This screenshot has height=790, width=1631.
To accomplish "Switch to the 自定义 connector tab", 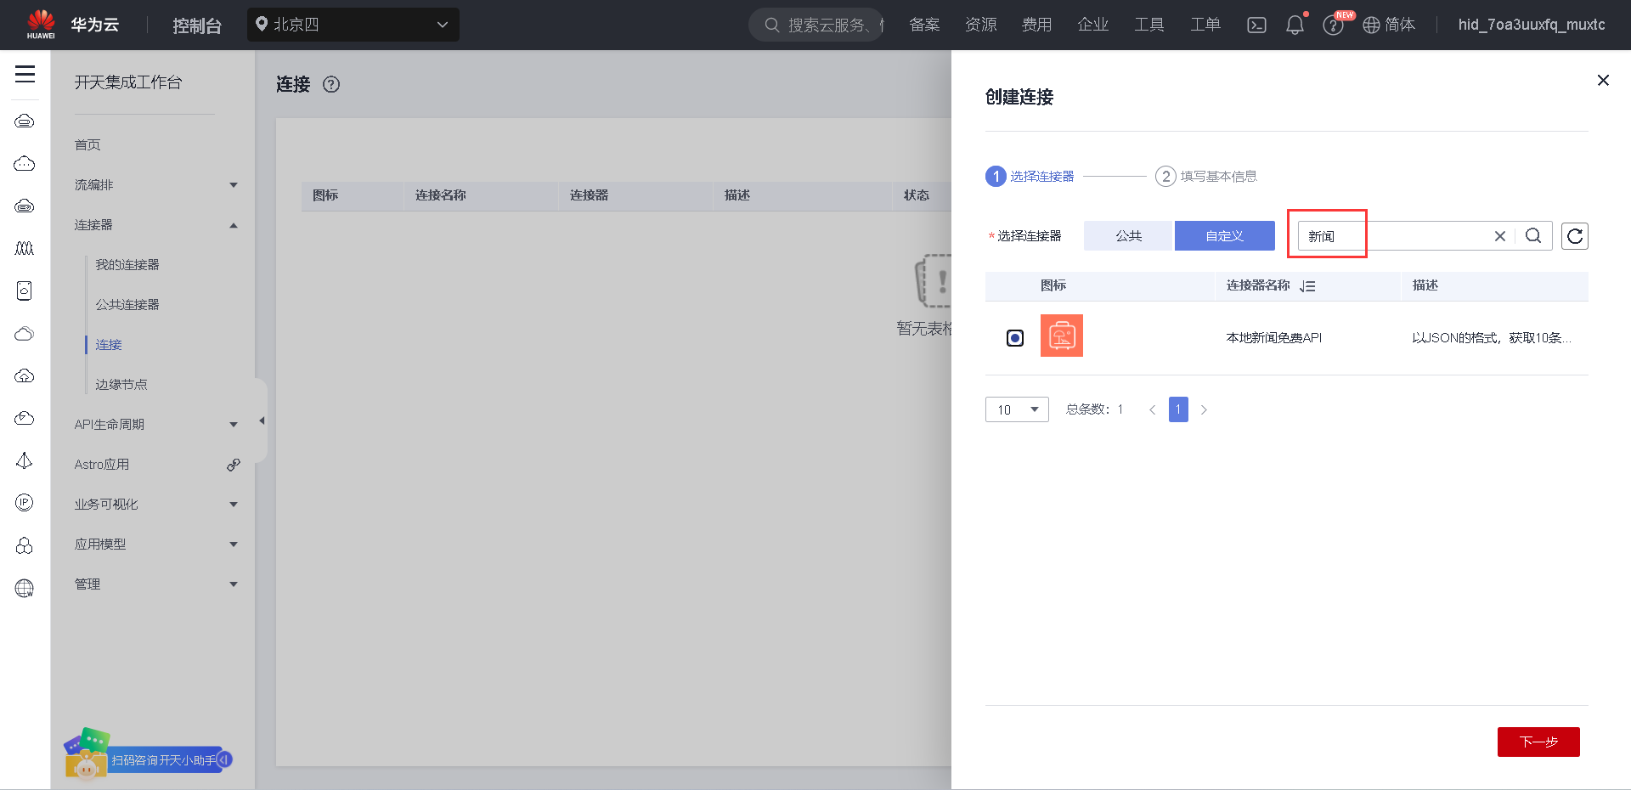I will pos(1224,235).
